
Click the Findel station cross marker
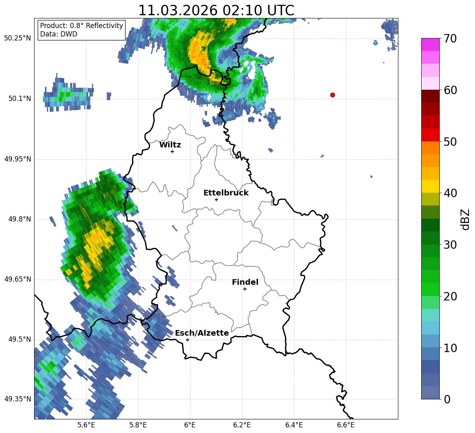[x=245, y=289]
